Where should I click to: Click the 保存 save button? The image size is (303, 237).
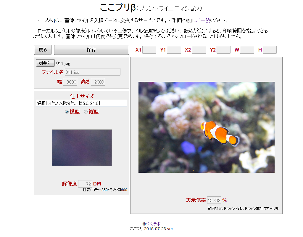click(x=91, y=50)
